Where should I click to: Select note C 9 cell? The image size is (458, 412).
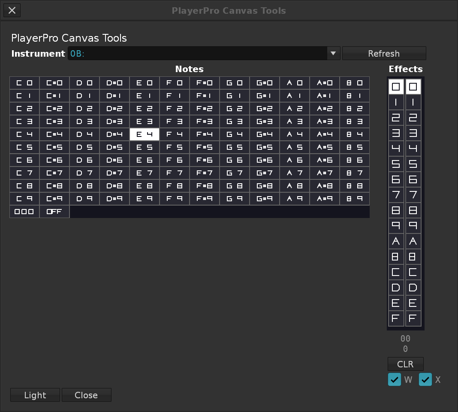24,199
